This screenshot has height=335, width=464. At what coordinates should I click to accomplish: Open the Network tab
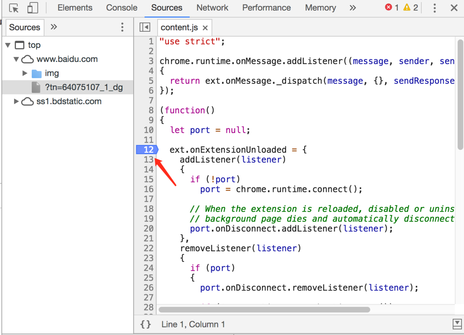[x=212, y=8]
